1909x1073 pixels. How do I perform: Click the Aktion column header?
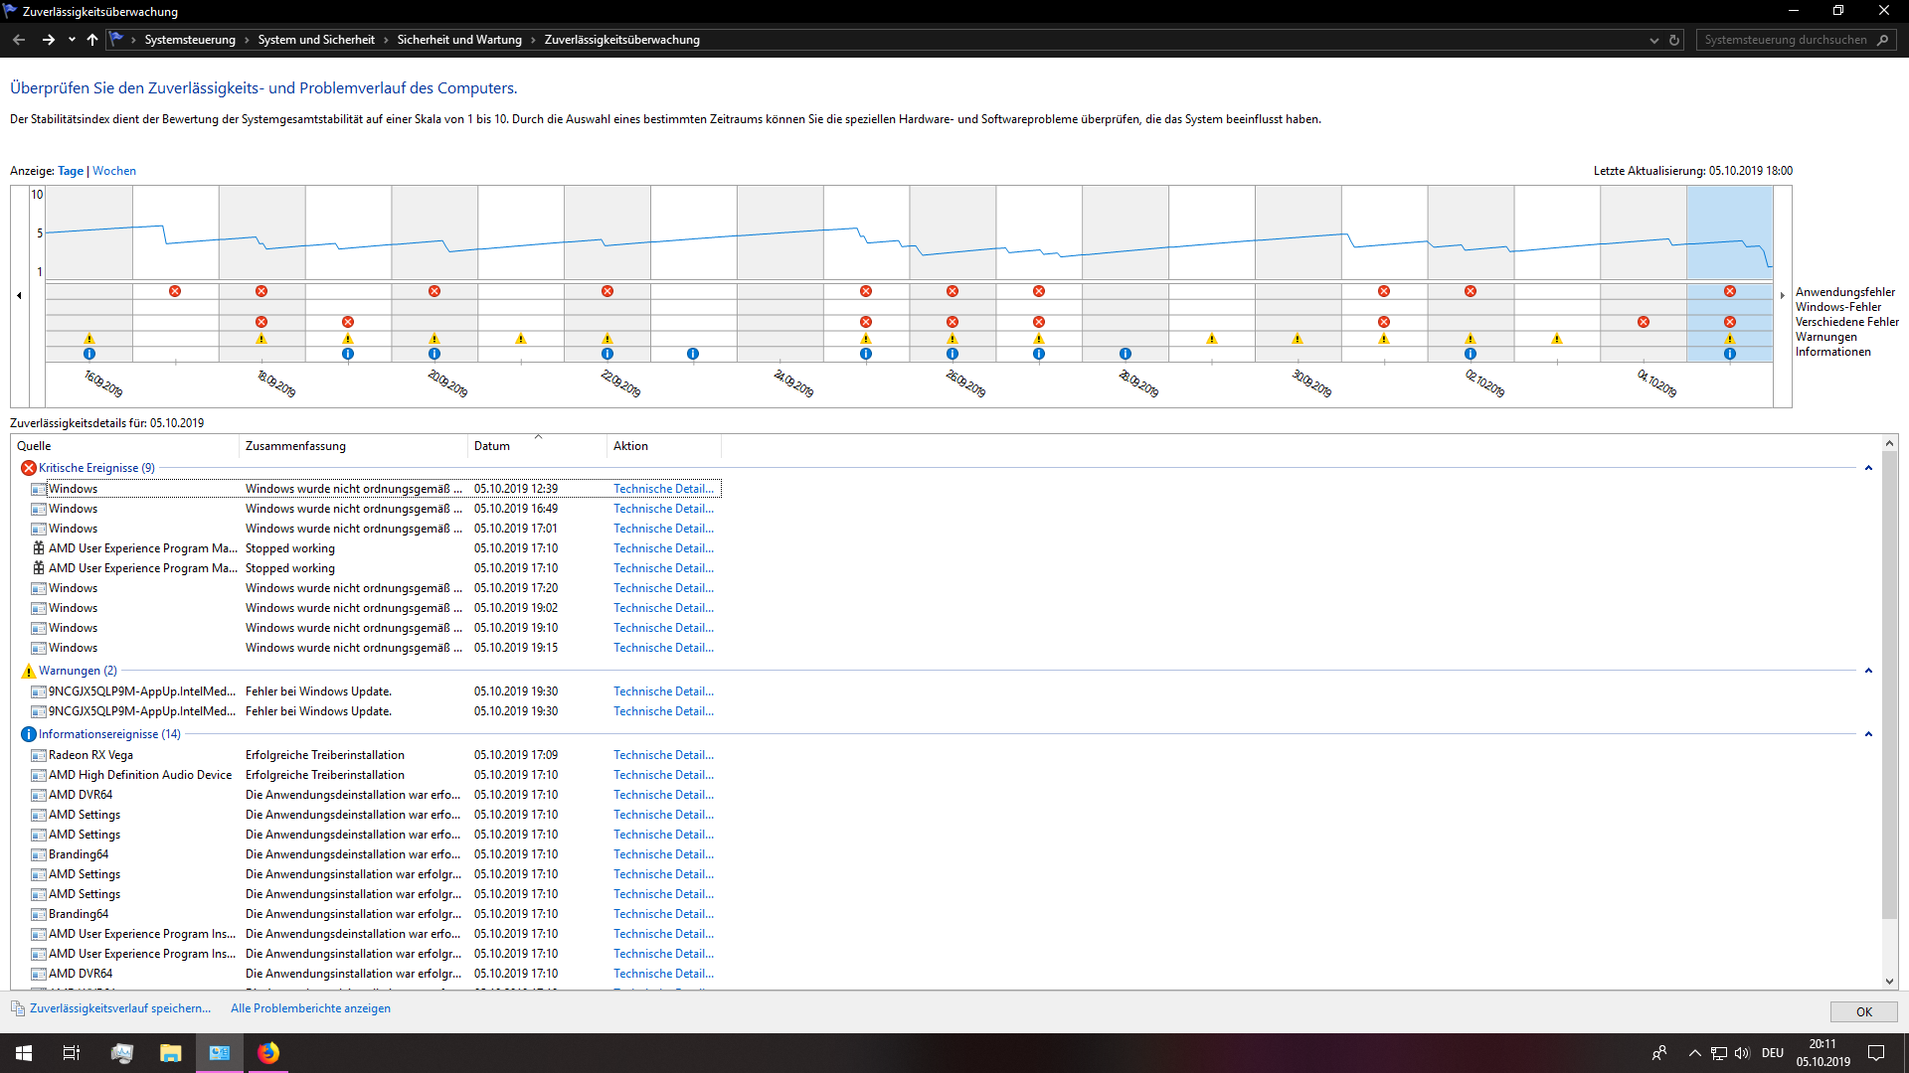tap(663, 446)
